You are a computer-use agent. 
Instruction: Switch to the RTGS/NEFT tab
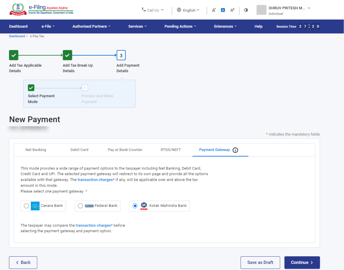coord(171,150)
